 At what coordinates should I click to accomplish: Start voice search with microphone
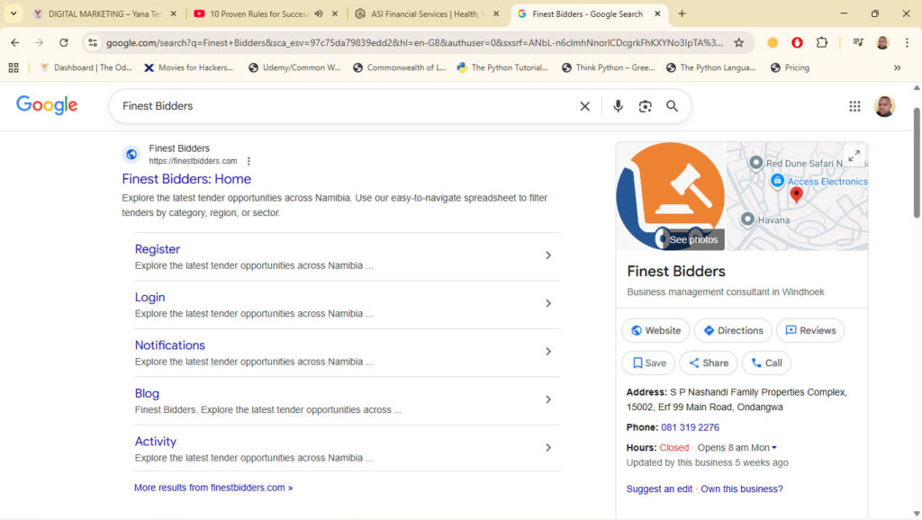click(x=618, y=106)
